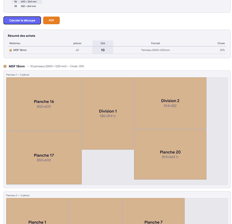Image resolution: width=232 pixels, height=224 pixels.
Task: Click the "Format" column header
Action: [x=156, y=43]
